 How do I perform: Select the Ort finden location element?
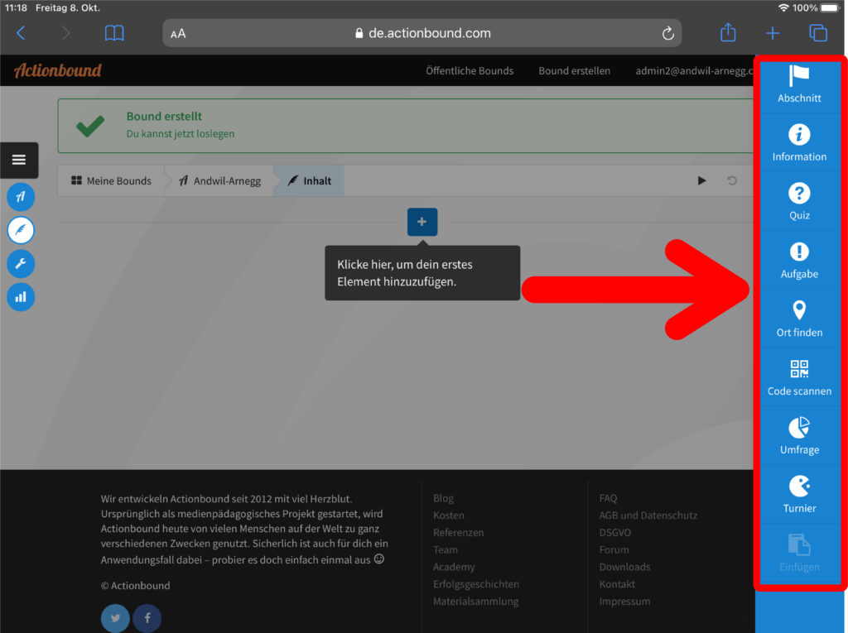(x=799, y=319)
